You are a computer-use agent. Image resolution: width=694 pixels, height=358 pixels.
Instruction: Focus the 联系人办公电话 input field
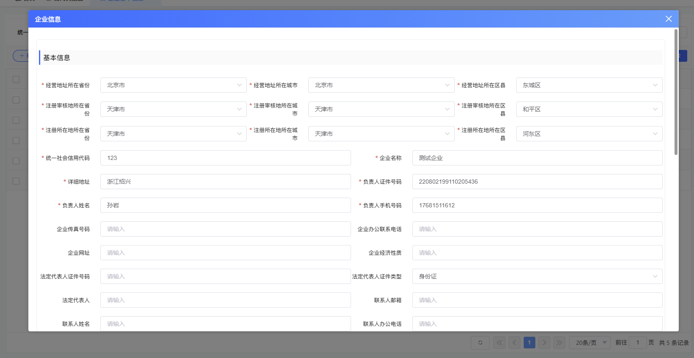(x=537, y=324)
